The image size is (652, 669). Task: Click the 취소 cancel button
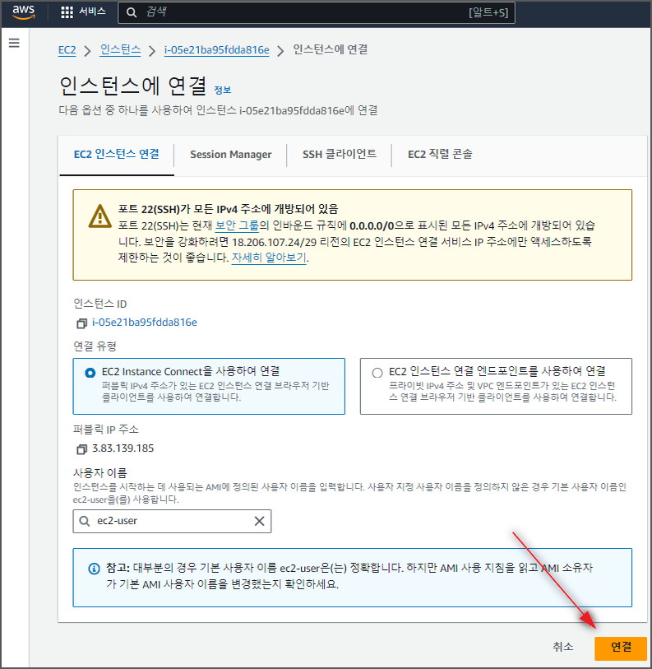[563, 647]
